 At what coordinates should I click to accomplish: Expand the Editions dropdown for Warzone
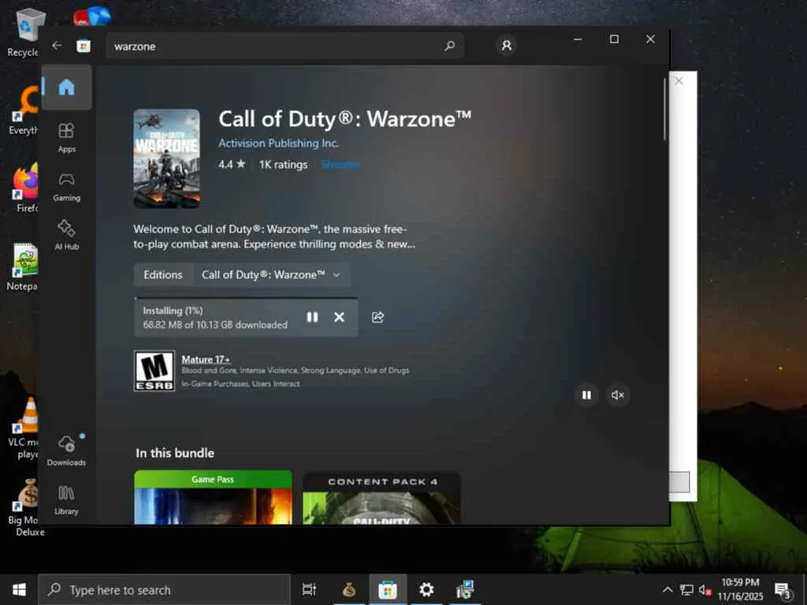tap(271, 275)
